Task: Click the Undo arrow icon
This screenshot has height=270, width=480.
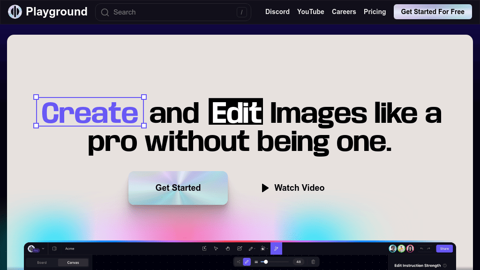Action: pos(421,248)
